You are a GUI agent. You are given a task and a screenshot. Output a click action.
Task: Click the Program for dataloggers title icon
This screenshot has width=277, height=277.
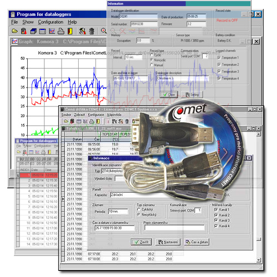(x=13, y=14)
